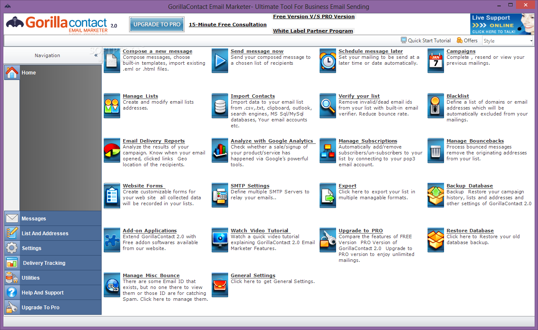
Task: Open the Compose a new message link
Action: click(157, 51)
